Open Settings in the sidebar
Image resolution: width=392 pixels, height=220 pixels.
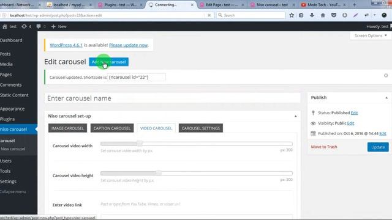8,182
